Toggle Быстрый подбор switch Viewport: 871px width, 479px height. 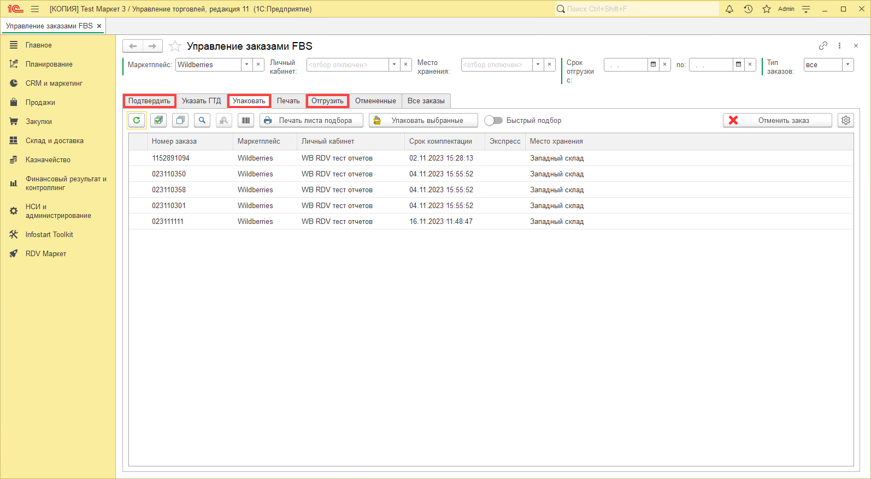click(x=493, y=120)
